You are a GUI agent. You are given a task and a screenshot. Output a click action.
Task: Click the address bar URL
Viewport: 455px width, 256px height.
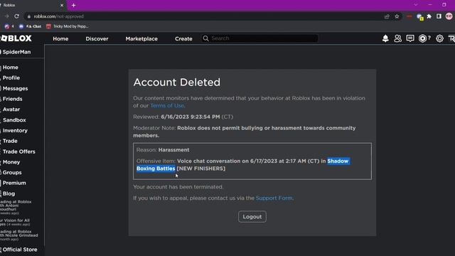58,16
